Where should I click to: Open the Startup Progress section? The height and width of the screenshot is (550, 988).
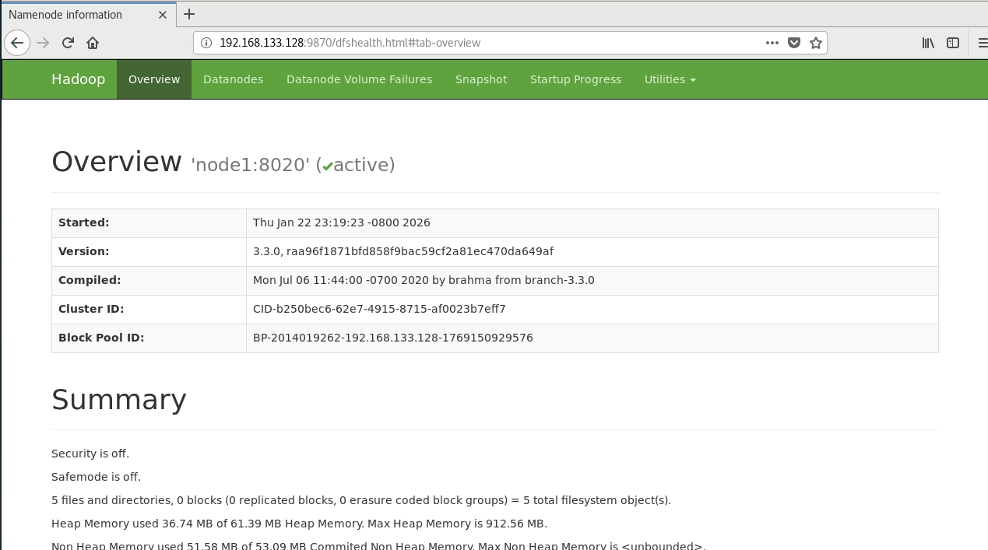pyautogui.click(x=575, y=79)
